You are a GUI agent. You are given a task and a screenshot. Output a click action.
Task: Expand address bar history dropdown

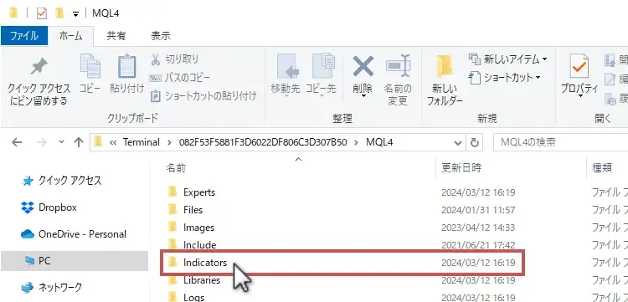pyautogui.click(x=458, y=142)
